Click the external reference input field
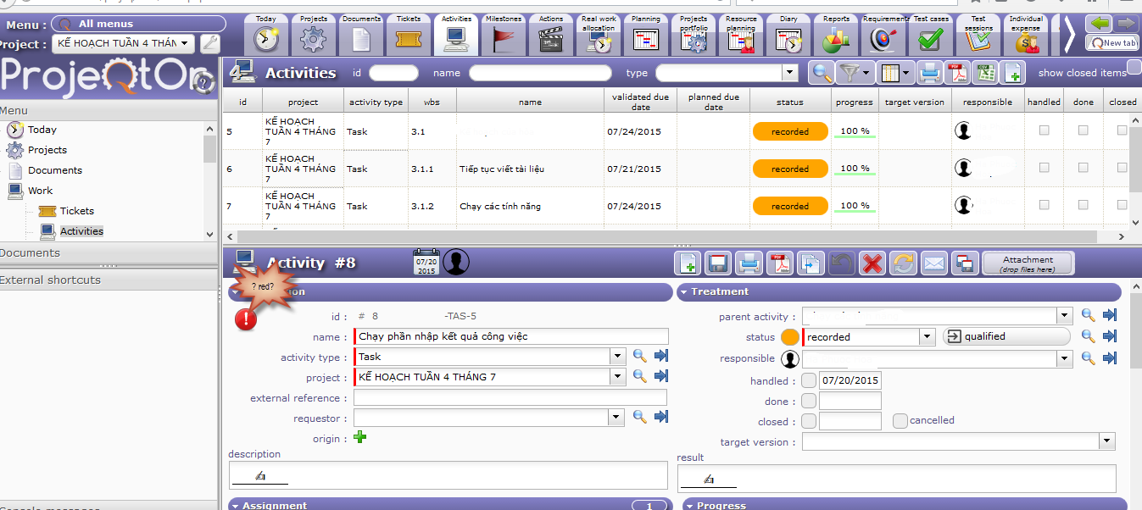 pos(510,398)
